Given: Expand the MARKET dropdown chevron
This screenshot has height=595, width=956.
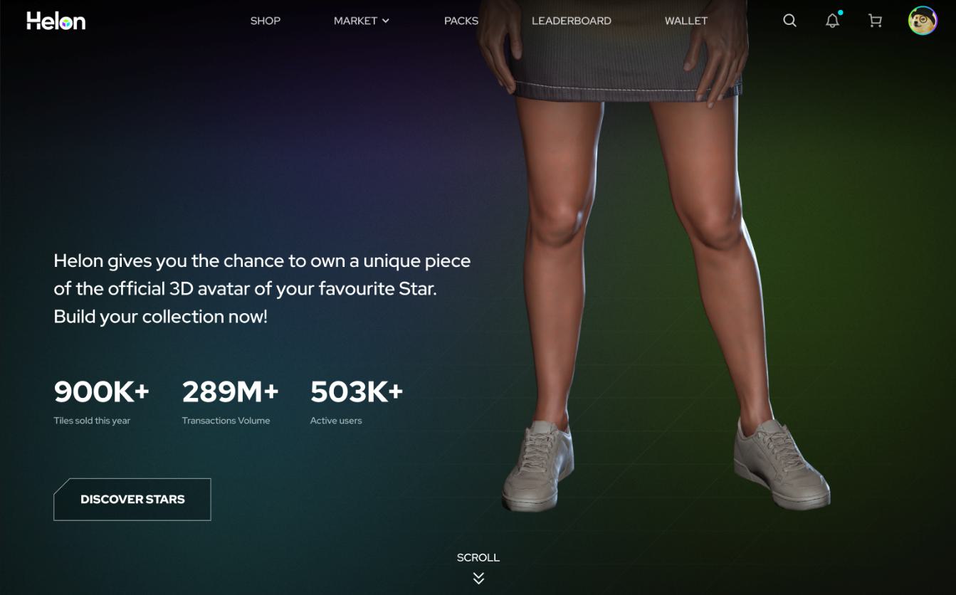Looking at the screenshot, I should tap(386, 21).
